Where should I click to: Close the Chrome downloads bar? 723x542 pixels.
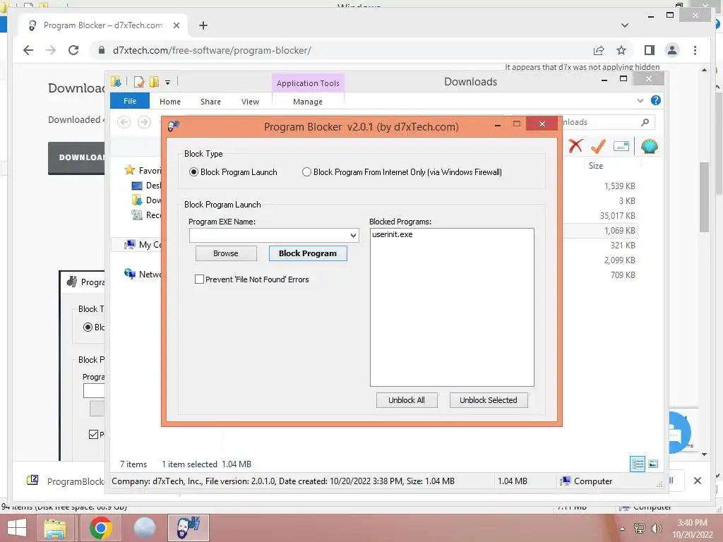[697, 481]
